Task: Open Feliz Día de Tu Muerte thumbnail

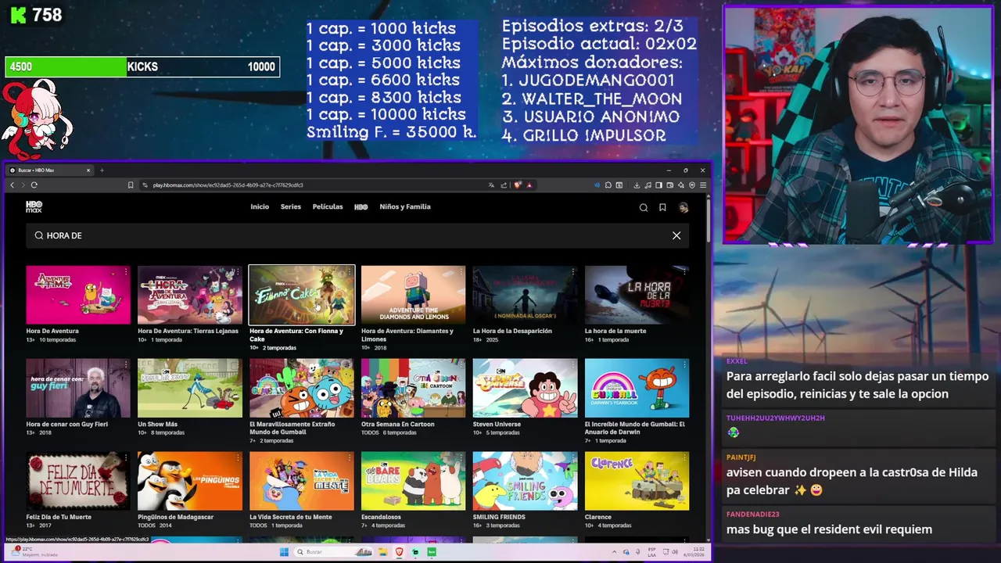Action: click(x=78, y=481)
